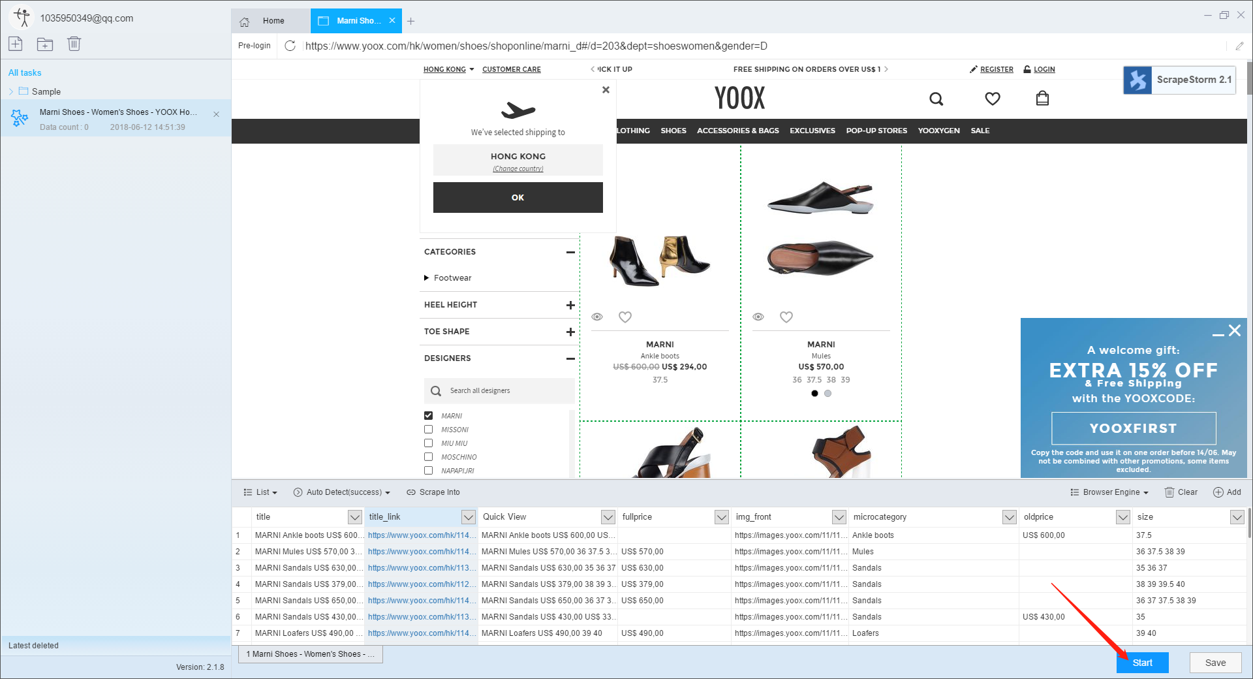Open ACCESSORIES & BAGS menu

click(x=738, y=131)
